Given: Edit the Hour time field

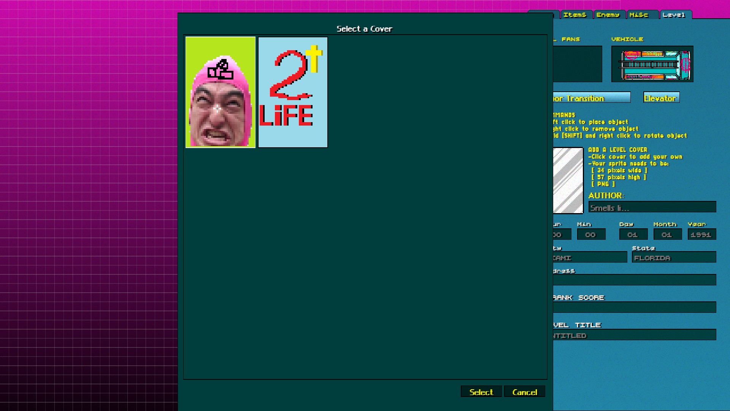Looking at the screenshot, I should click(x=562, y=234).
